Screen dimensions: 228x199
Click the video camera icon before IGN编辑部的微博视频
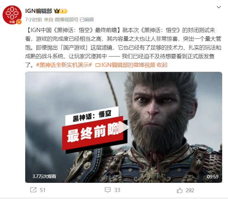(x=98, y=65)
